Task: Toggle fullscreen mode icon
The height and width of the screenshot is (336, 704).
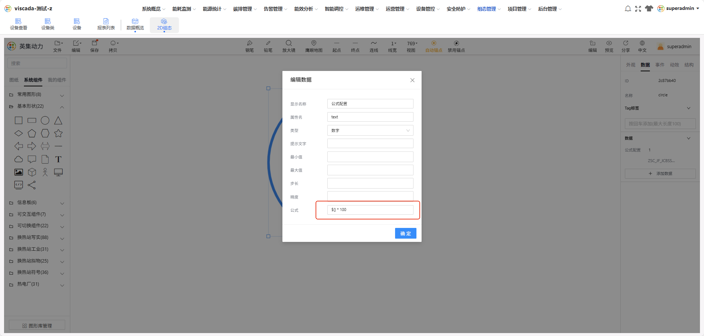Action: tap(638, 8)
